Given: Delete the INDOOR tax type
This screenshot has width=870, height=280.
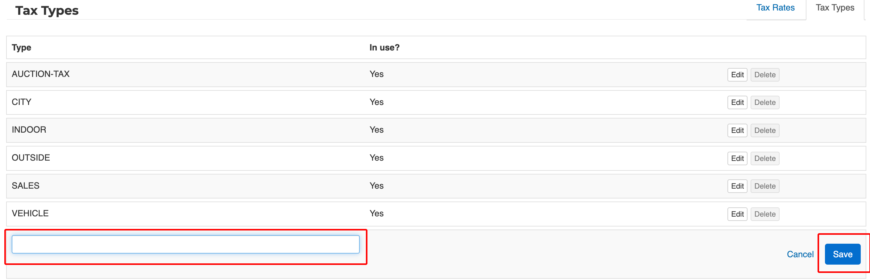Looking at the screenshot, I should [x=764, y=130].
